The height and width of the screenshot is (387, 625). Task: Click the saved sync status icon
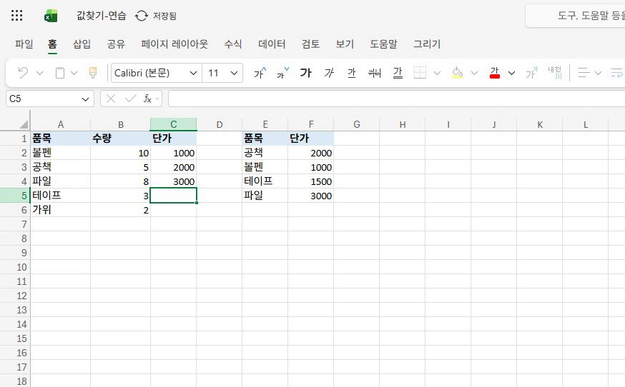tap(142, 16)
